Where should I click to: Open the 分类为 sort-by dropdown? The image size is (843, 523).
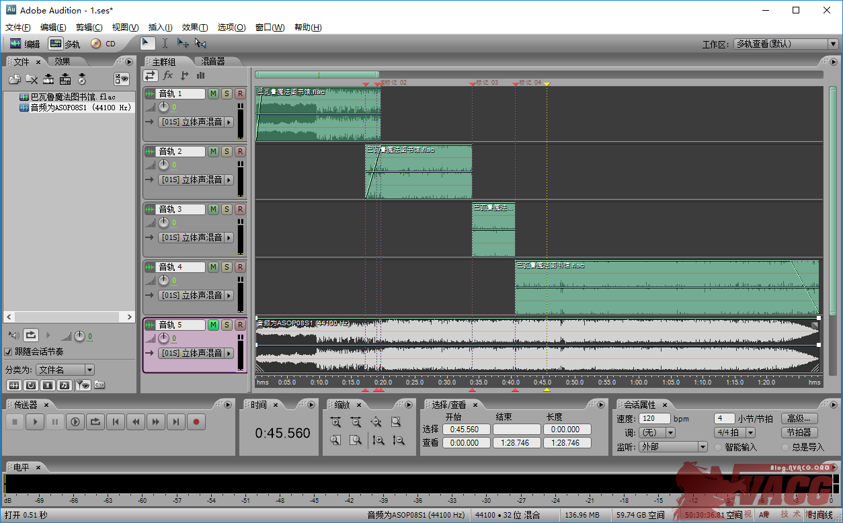[x=65, y=370]
